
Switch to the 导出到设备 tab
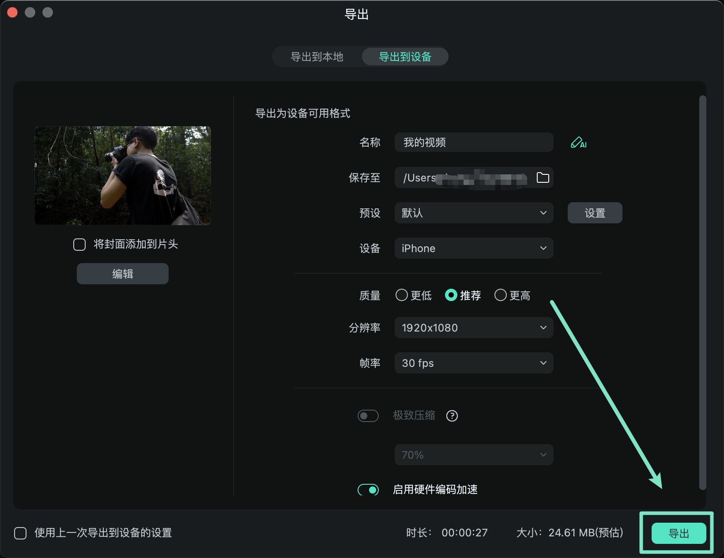click(404, 57)
